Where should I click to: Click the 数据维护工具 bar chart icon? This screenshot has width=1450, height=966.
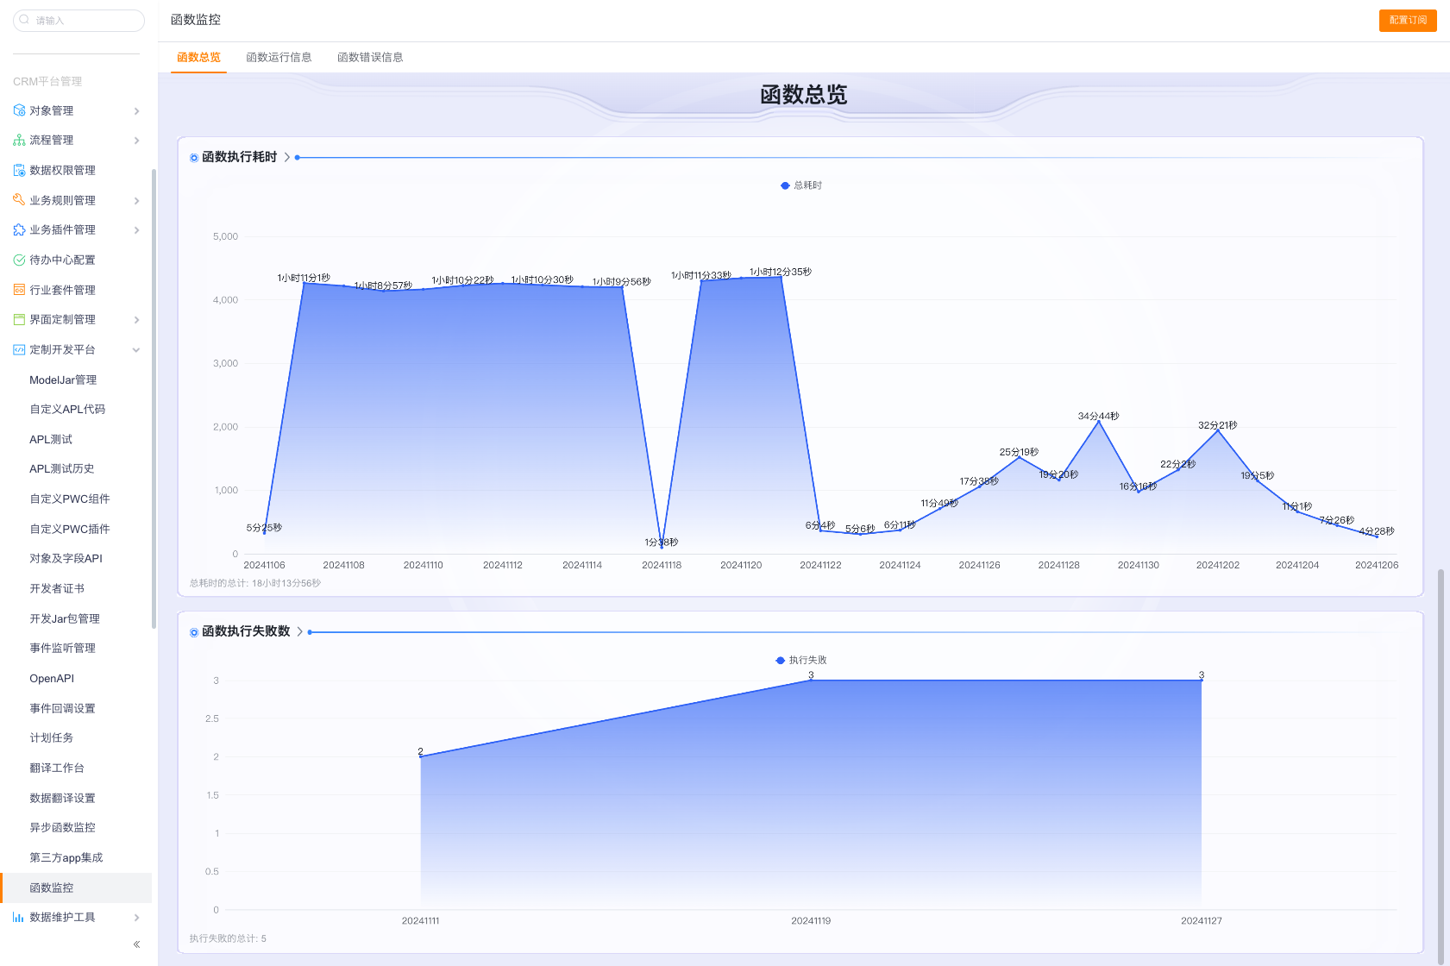point(19,917)
